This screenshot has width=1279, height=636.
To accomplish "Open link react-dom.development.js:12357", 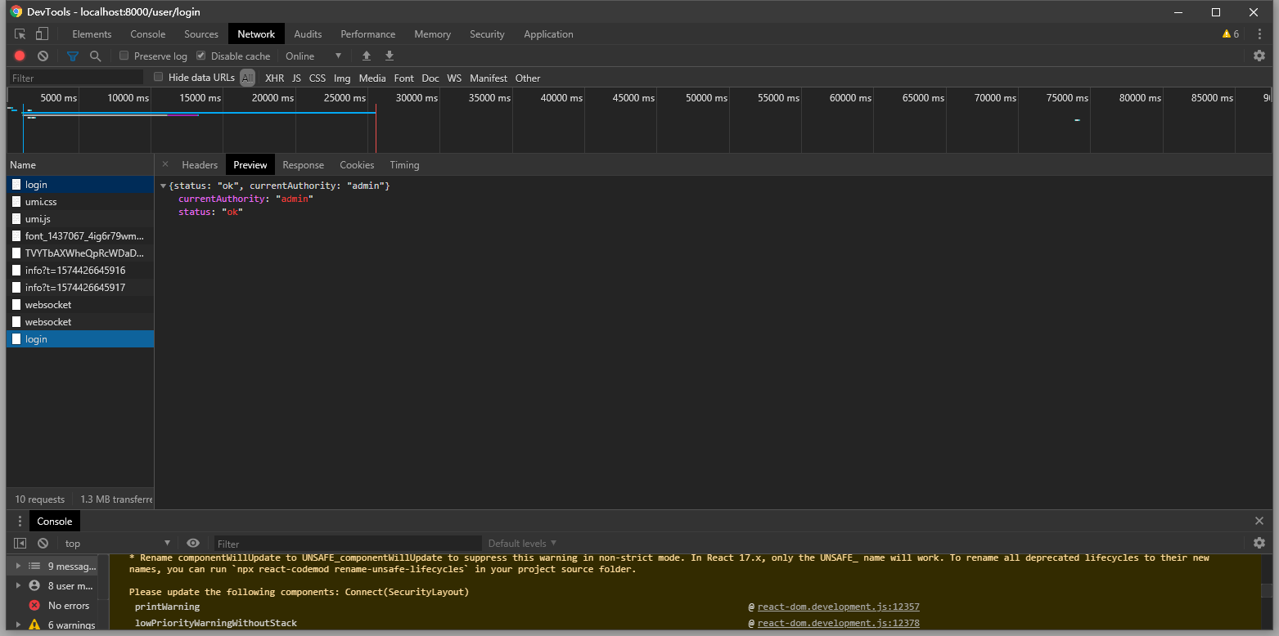I will click(839, 607).
